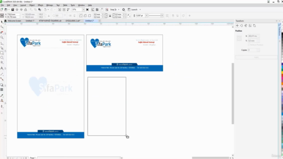The image size is (283, 159).
Task: Select the Shape tool
Action: coord(2,27)
